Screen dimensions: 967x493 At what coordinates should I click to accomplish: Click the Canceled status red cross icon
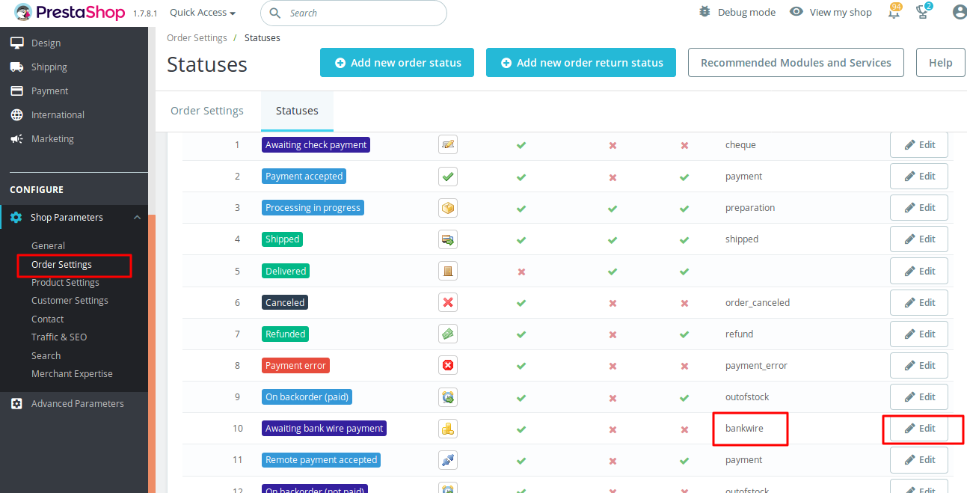pos(448,303)
